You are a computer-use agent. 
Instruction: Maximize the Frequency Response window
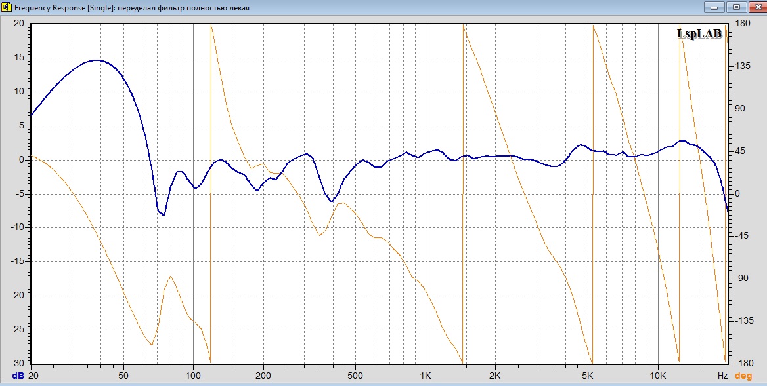pos(736,7)
